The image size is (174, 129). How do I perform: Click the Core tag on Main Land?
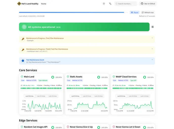(23, 80)
